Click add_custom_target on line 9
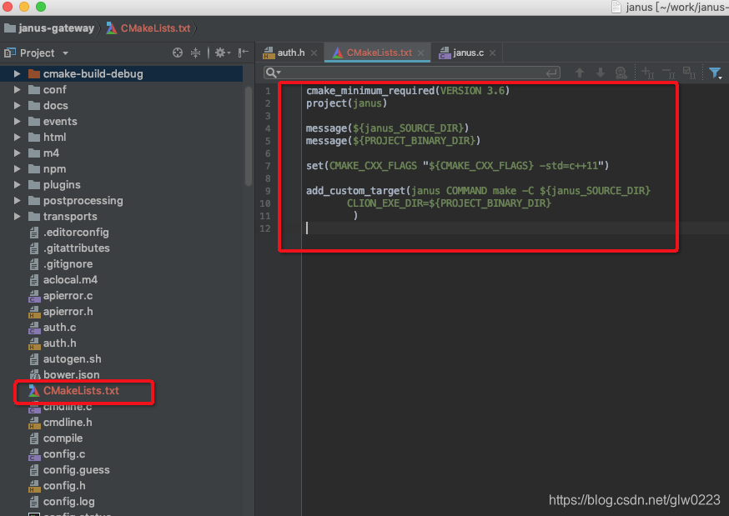This screenshot has height=516, width=729. click(355, 191)
